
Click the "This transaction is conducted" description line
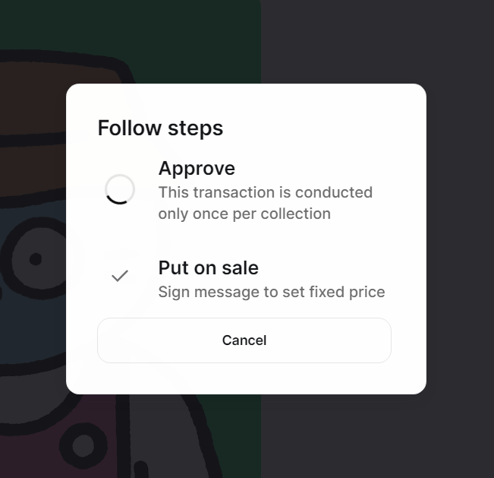pos(266,192)
